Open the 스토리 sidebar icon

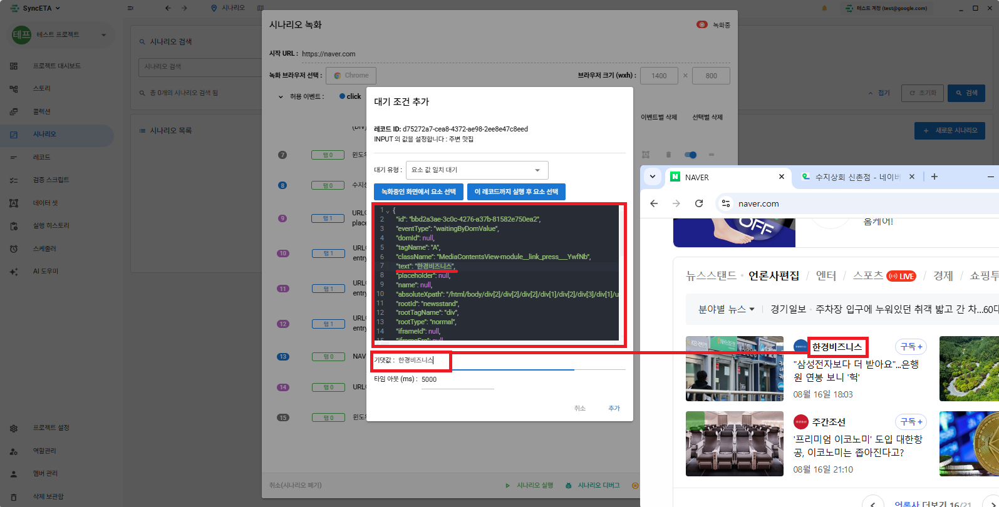pos(14,89)
